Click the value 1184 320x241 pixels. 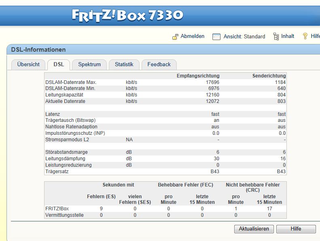[x=280, y=82]
